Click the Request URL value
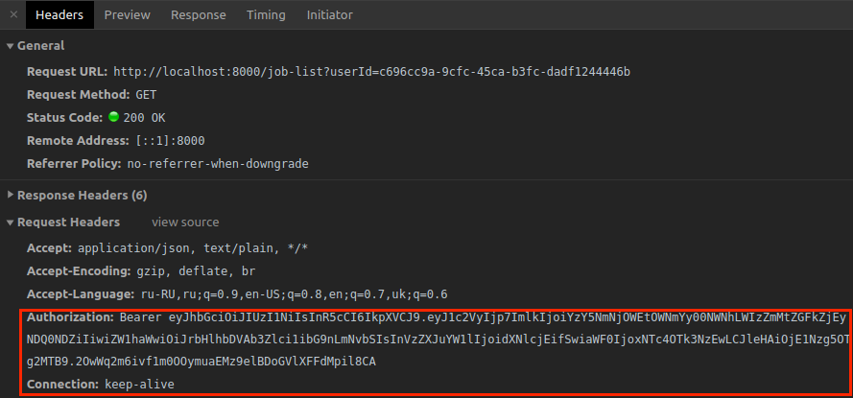Viewport: 853px width, 398px height. point(370,72)
